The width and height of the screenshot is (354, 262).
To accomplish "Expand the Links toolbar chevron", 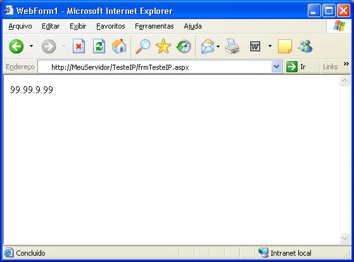I will tap(346, 64).
